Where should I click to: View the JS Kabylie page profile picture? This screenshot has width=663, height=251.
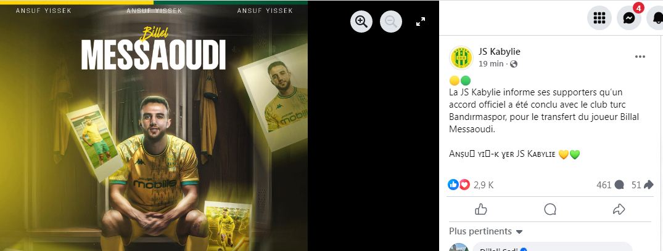coord(461,57)
